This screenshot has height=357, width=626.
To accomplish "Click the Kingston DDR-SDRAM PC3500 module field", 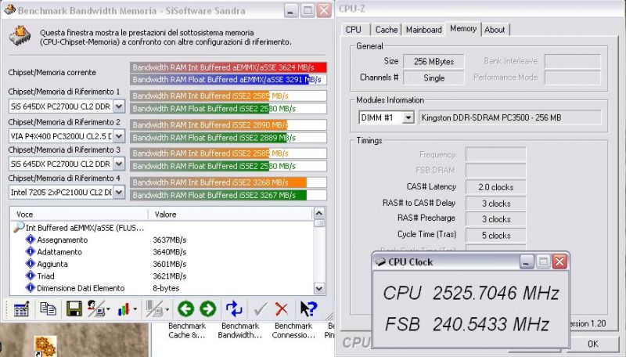I will [x=510, y=117].
